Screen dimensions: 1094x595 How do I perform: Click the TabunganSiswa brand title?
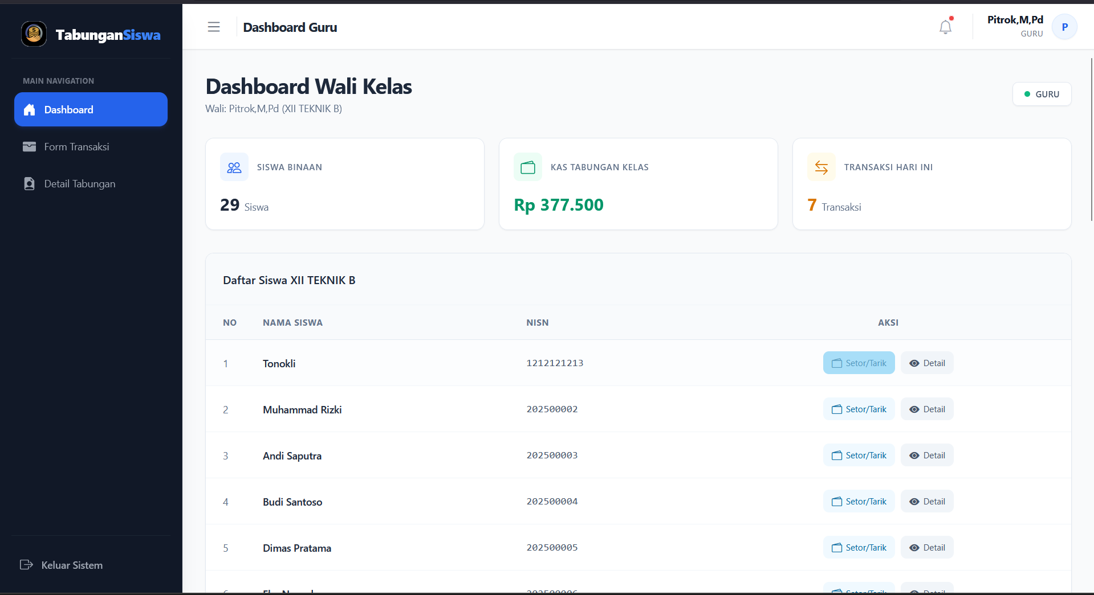(108, 35)
